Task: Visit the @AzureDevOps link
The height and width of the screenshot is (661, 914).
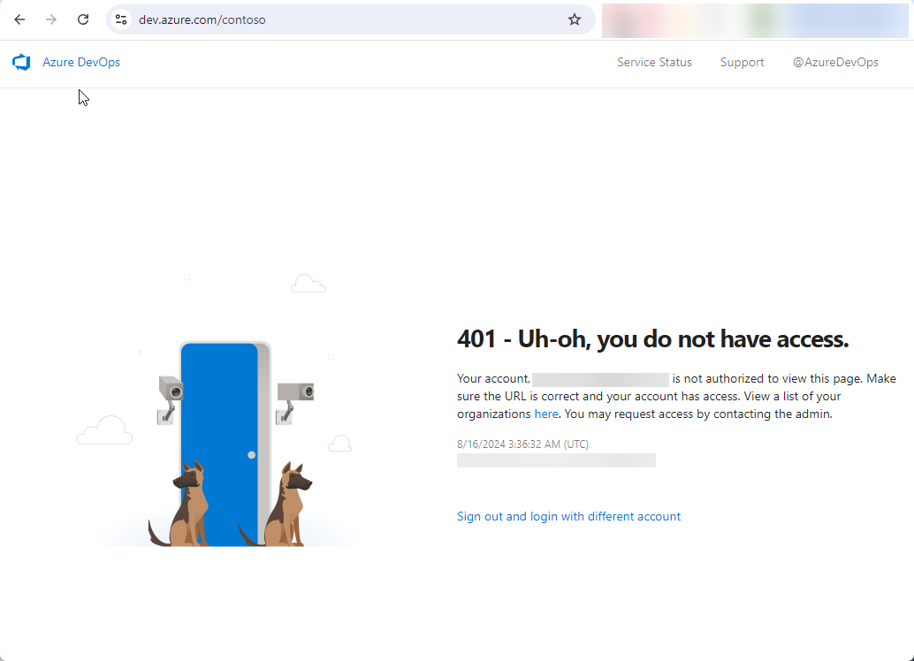Action: tap(835, 63)
